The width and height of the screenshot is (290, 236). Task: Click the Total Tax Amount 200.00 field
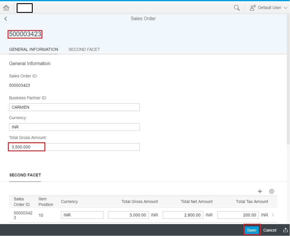coord(238,215)
